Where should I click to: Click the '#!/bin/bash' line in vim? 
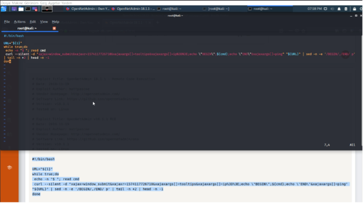point(14,36)
